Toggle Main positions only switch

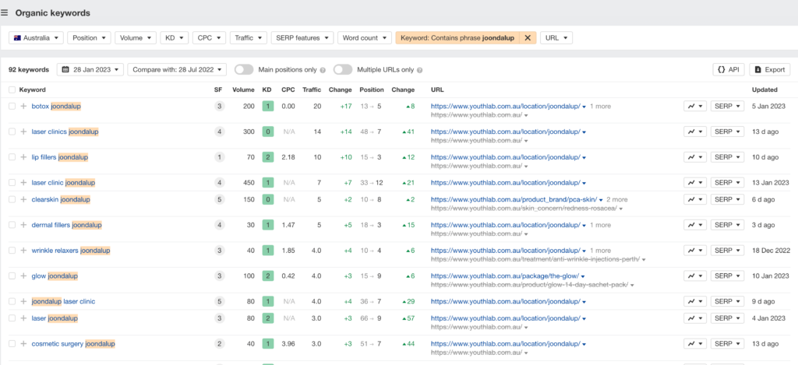coord(244,69)
